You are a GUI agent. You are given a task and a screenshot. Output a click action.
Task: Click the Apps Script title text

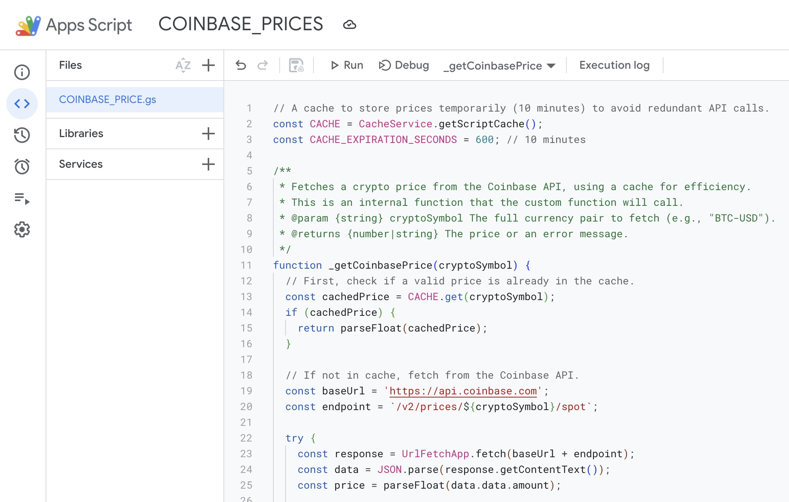tap(89, 25)
